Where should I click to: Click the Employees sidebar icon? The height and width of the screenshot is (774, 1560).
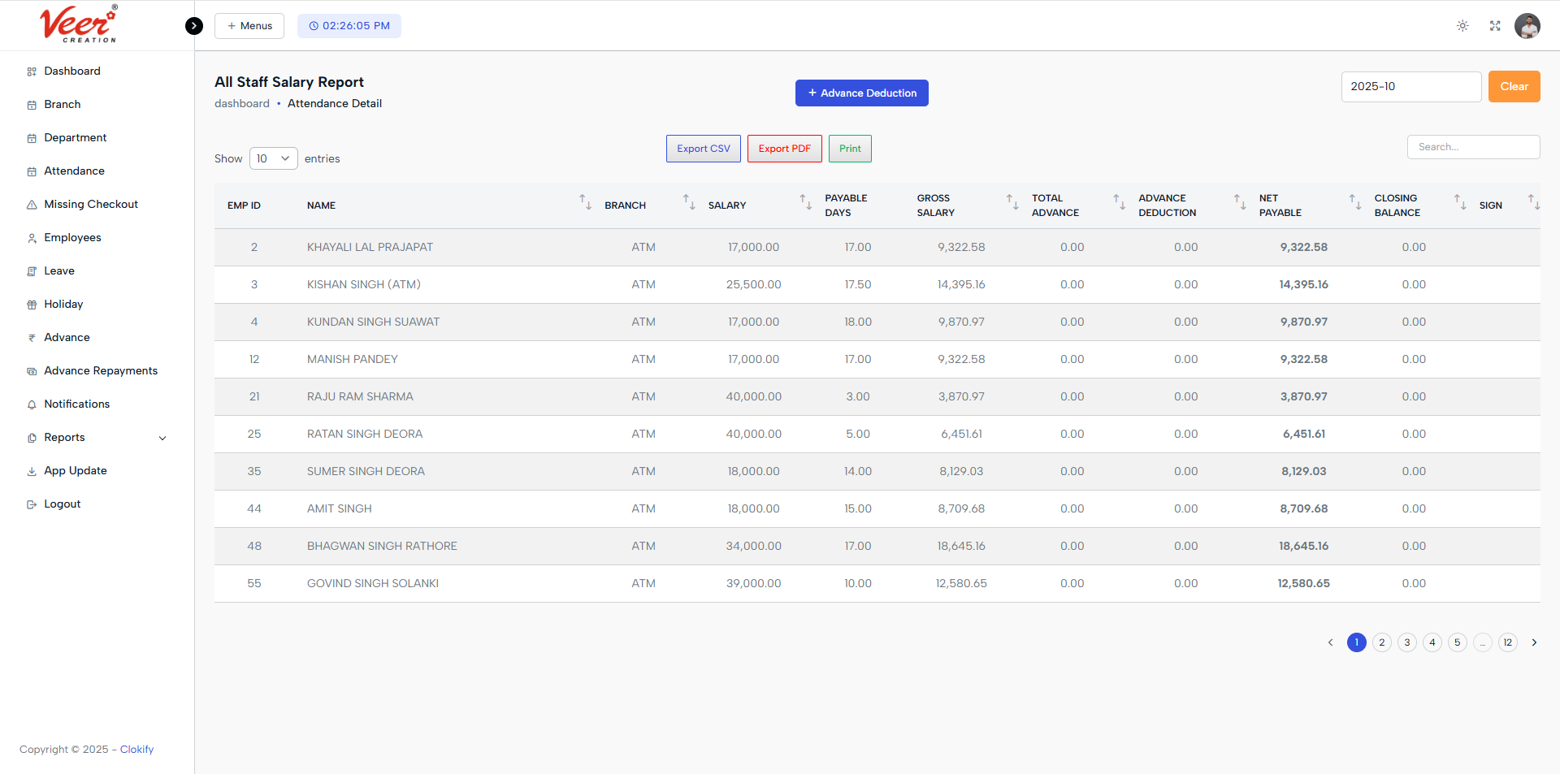pos(31,237)
